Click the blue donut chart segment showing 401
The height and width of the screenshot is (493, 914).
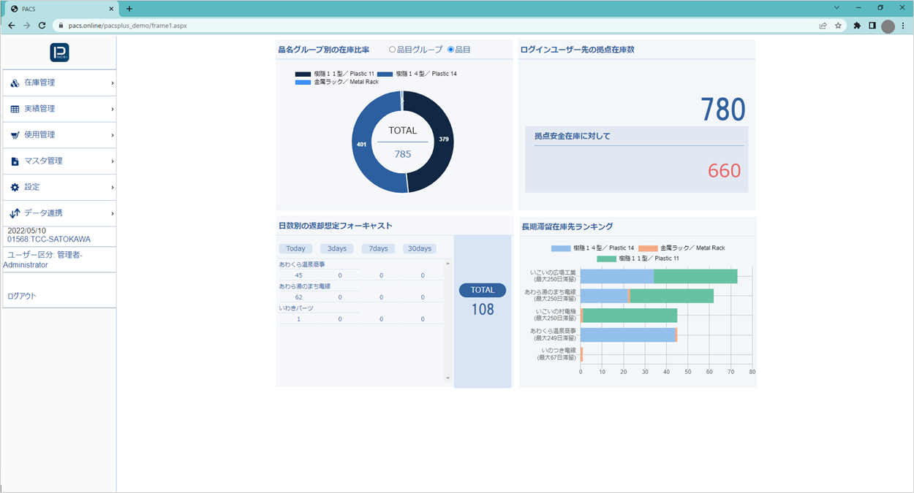coord(361,144)
